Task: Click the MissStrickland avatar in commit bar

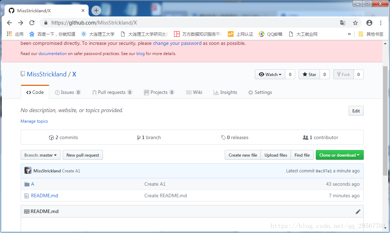Action: point(28,171)
